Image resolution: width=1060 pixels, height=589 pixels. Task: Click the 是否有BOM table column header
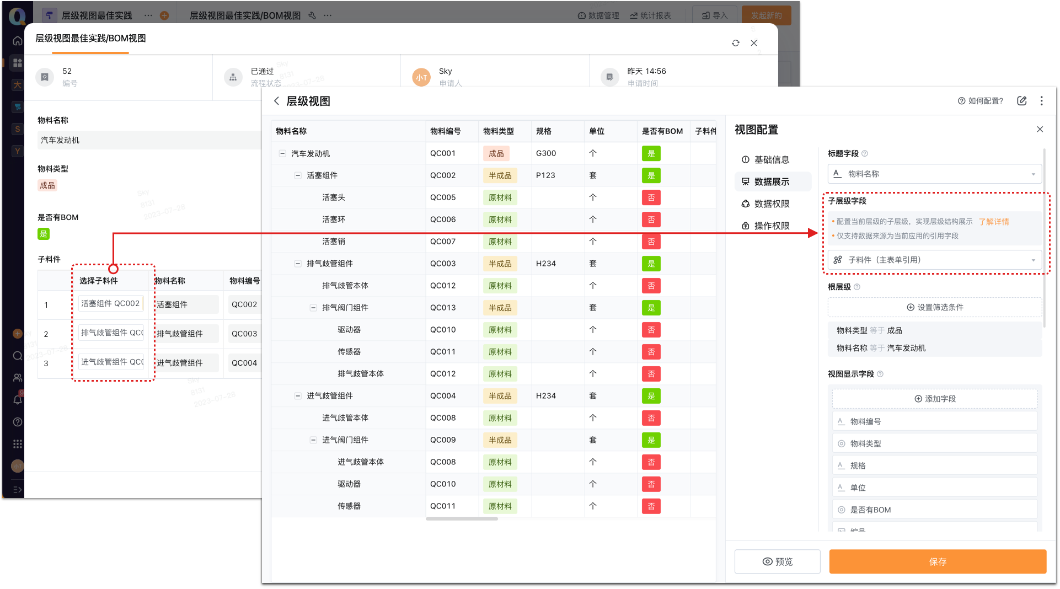pyautogui.click(x=663, y=131)
